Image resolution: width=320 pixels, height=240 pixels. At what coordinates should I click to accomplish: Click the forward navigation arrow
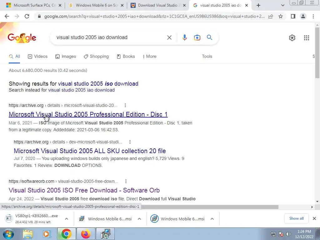pyautogui.click(x=17, y=16)
